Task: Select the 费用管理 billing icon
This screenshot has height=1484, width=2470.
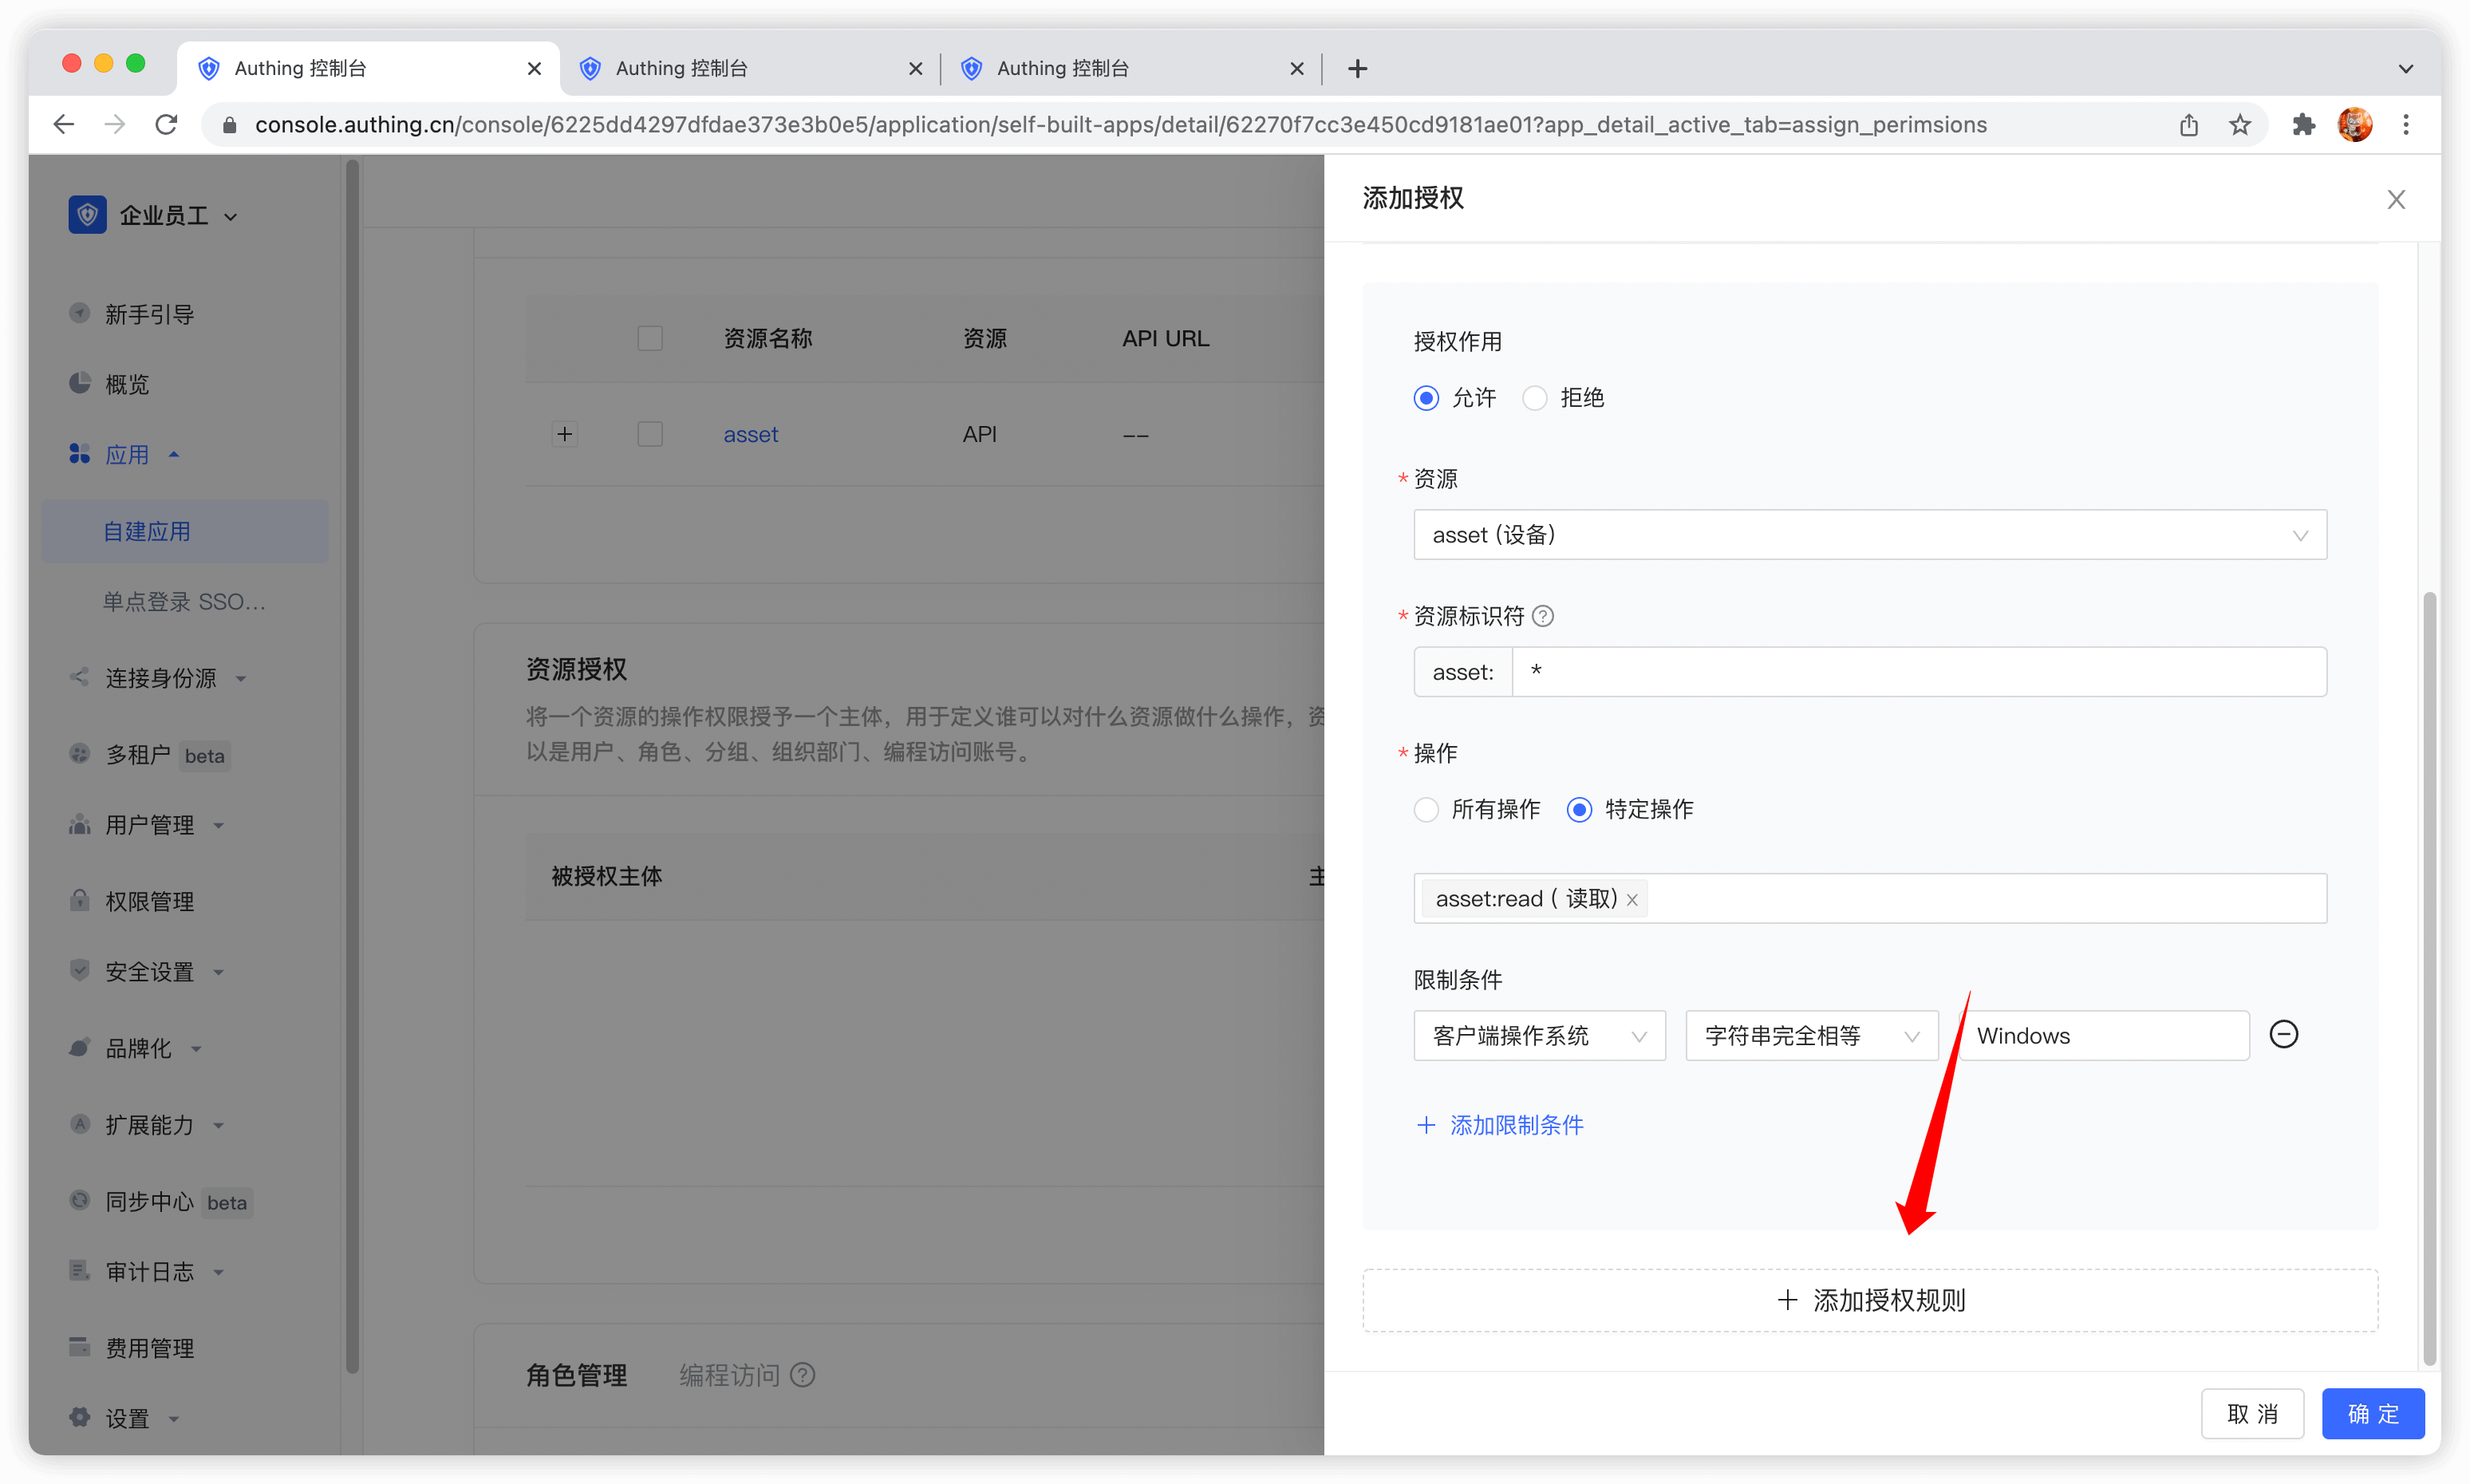Action: (80, 1347)
